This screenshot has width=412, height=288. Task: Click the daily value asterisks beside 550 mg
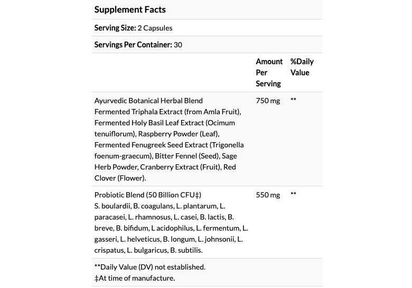(x=294, y=195)
